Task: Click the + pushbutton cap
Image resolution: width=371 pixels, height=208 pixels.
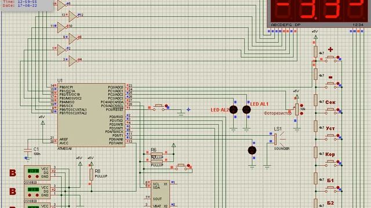Action: (x=330, y=57)
